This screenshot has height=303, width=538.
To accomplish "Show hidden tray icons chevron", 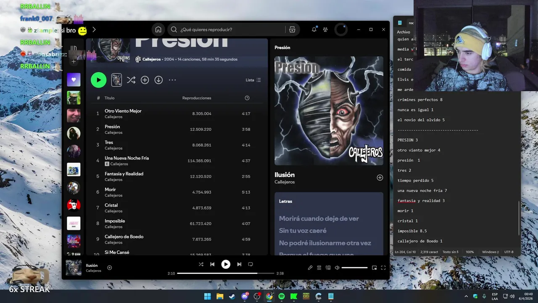I will (466, 296).
